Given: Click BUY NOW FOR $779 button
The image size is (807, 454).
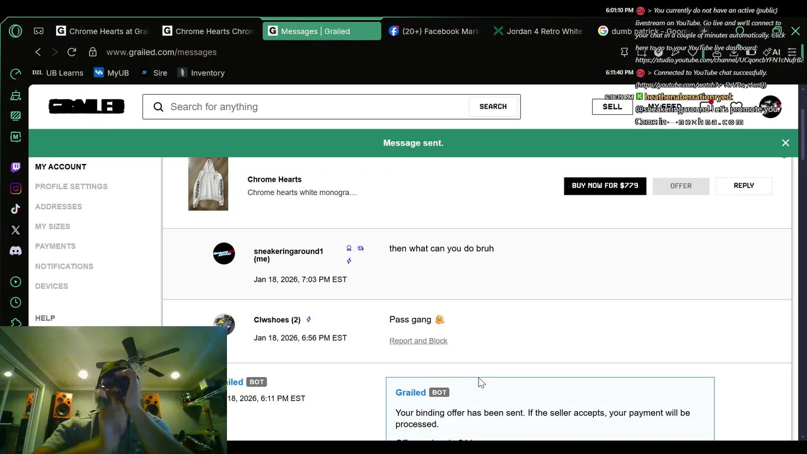Looking at the screenshot, I should pos(605,185).
